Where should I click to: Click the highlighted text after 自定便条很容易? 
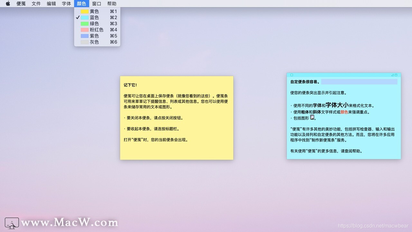coord(359,82)
